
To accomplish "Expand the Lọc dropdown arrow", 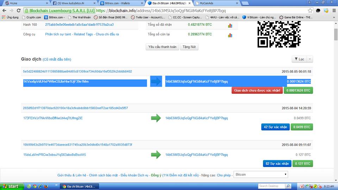I will coord(310,59).
